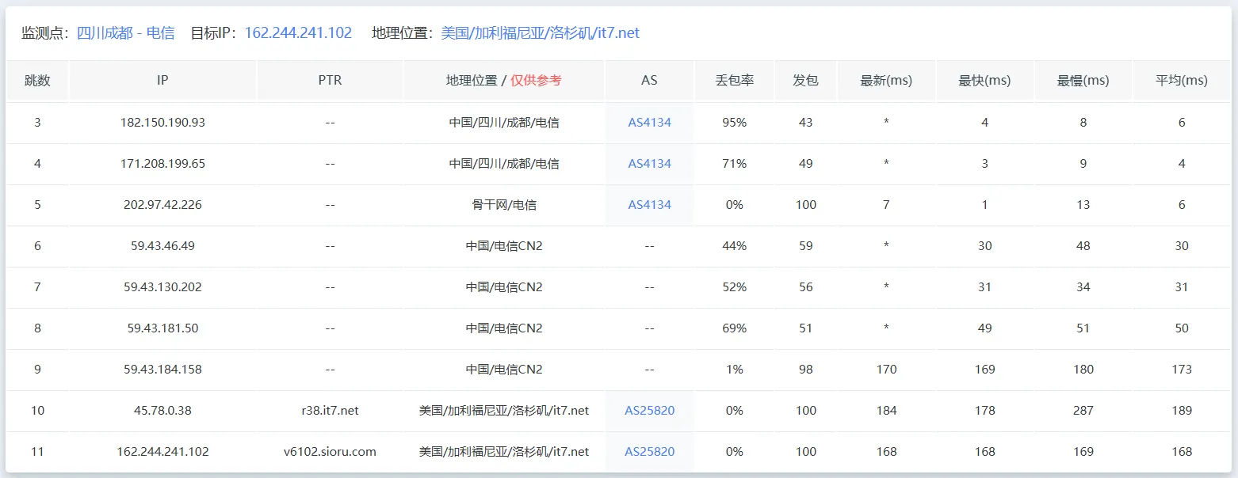The width and height of the screenshot is (1238, 478).
Task: Click AS4134 link on hop 3
Action: (x=649, y=122)
